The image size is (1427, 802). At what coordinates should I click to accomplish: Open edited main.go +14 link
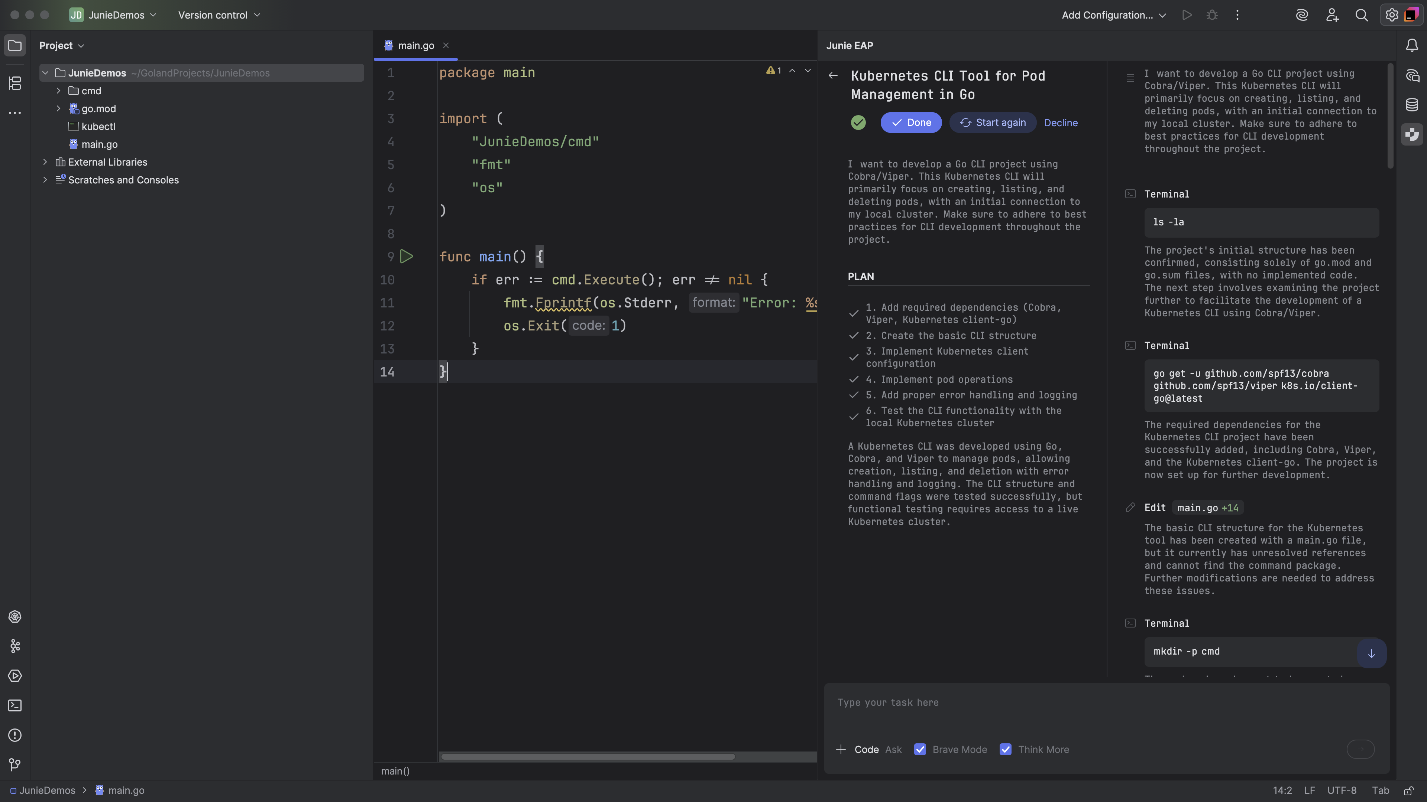point(1208,508)
